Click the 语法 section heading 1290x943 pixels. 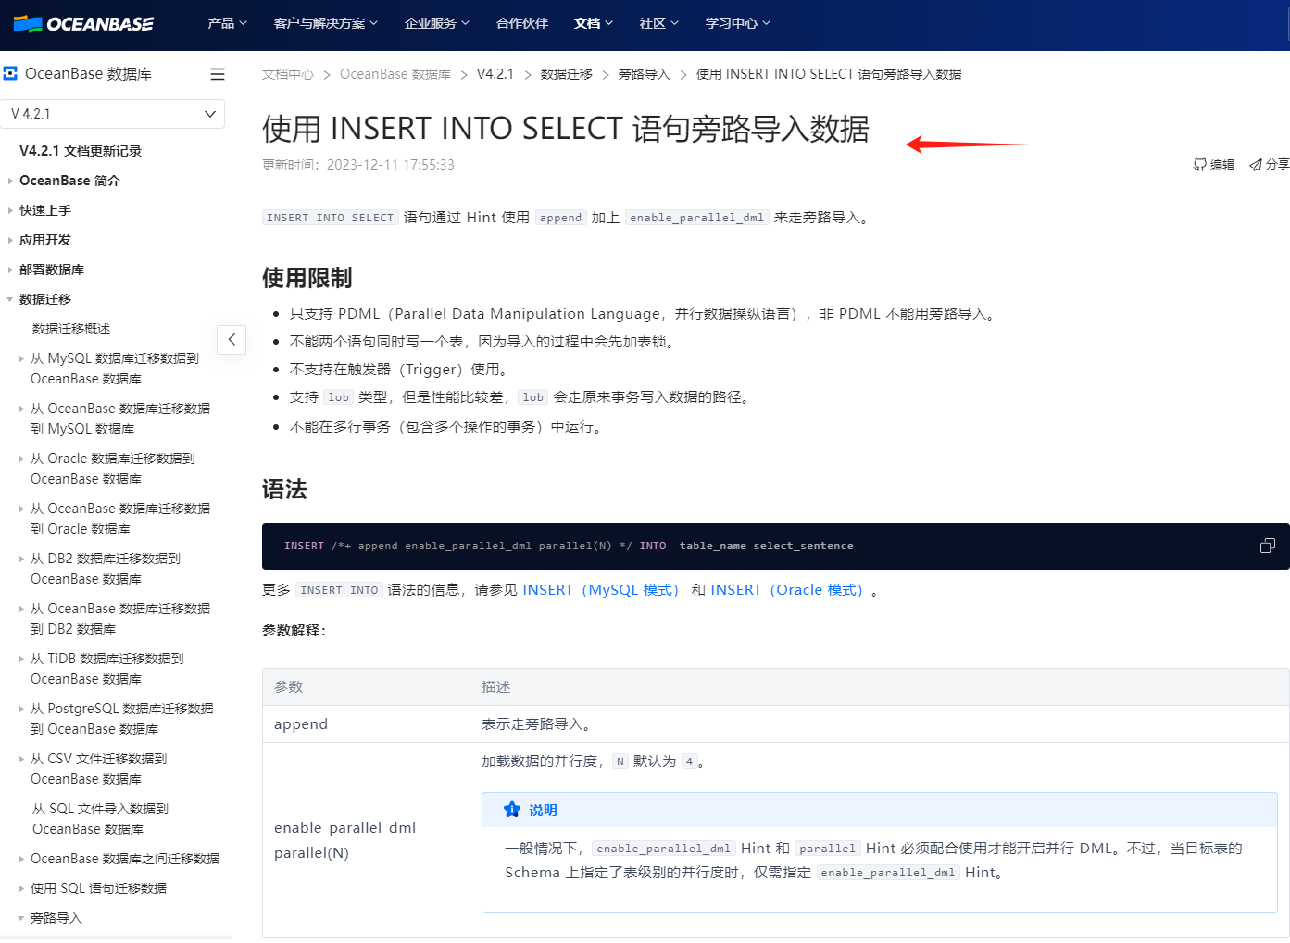point(284,489)
